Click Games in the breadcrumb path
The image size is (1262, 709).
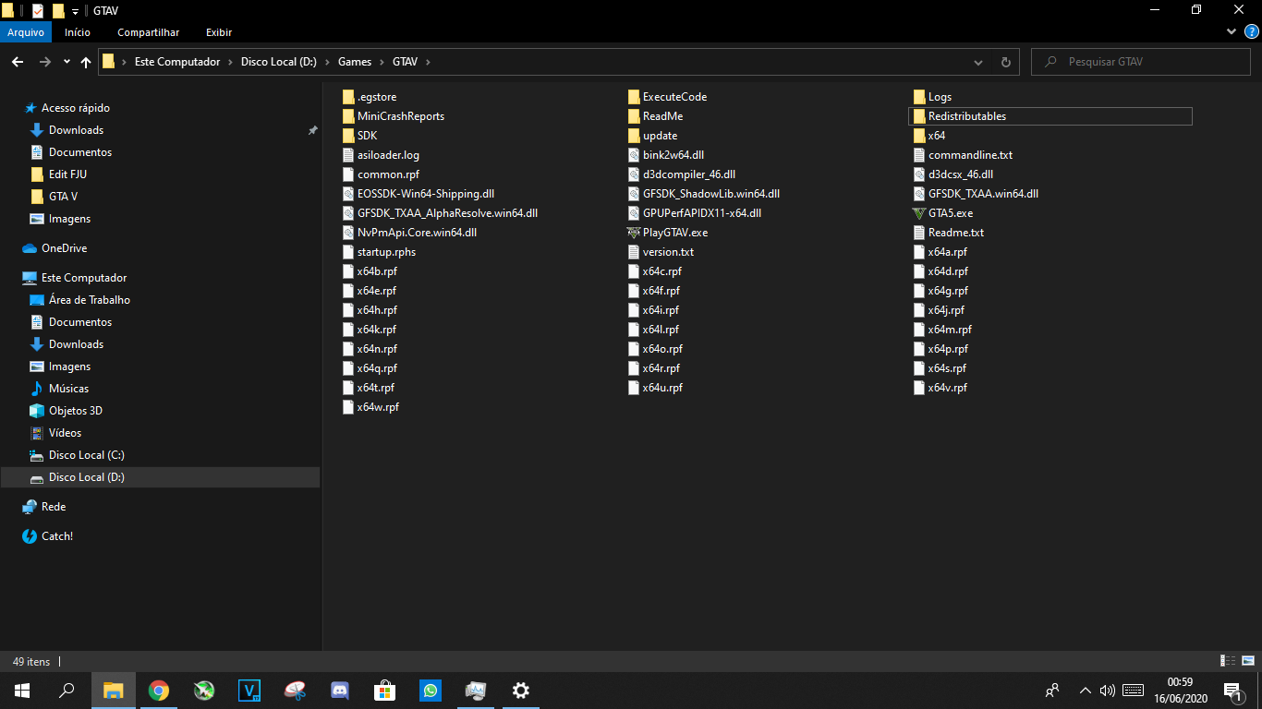[x=355, y=62]
